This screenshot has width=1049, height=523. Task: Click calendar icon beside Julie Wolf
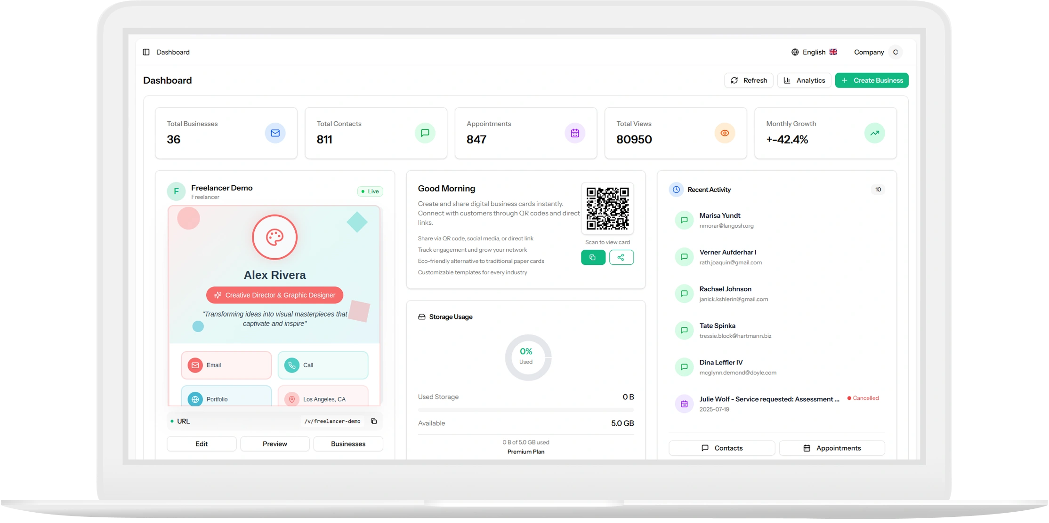click(684, 404)
